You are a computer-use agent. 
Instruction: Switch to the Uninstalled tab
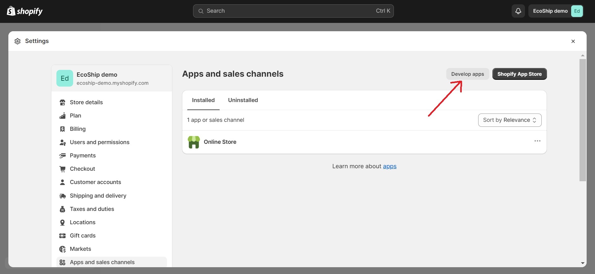[x=243, y=100]
